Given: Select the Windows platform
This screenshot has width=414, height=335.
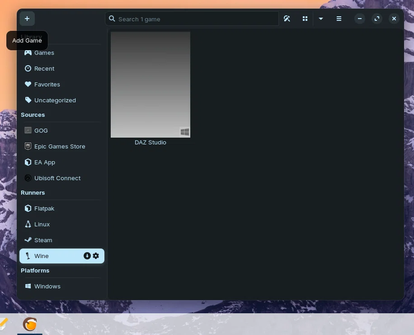Looking at the screenshot, I should [62, 287].
